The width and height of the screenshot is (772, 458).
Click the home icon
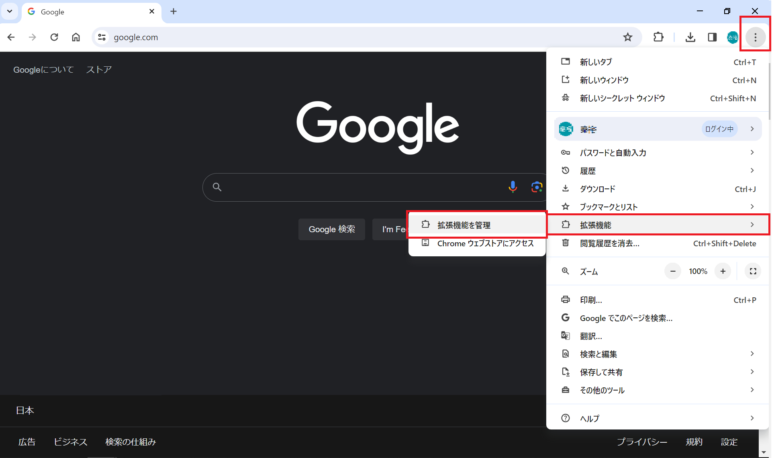point(76,37)
